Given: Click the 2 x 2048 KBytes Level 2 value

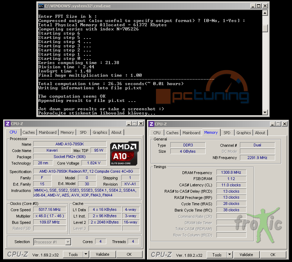Looking at the screenshot, I should coord(105,222).
